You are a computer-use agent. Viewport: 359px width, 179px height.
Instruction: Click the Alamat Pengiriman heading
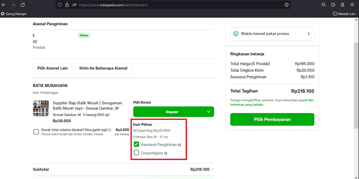[x=50, y=24]
